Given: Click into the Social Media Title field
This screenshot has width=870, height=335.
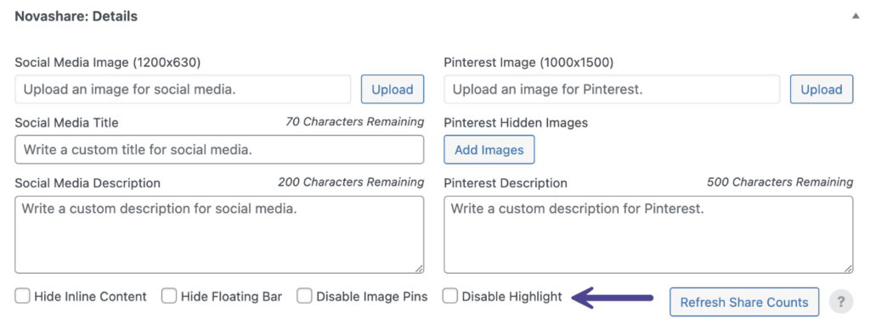Looking at the screenshot, I should (219, 149).
